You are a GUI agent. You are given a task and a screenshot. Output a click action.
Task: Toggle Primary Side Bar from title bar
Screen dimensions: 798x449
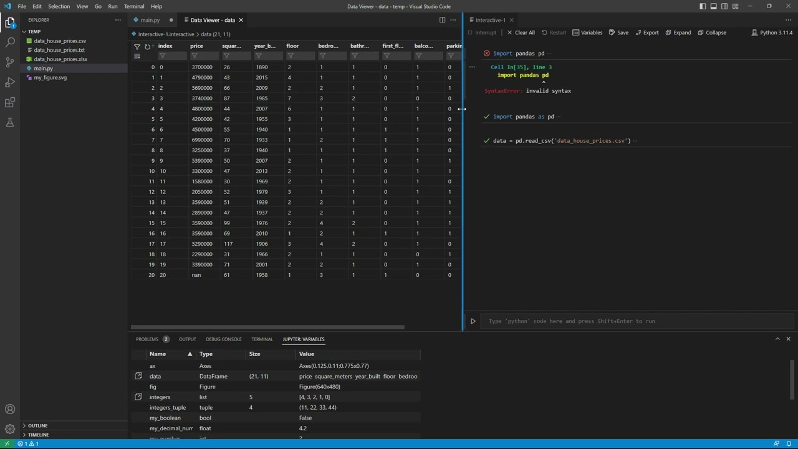pyautogui.click(x=703, y=6)
